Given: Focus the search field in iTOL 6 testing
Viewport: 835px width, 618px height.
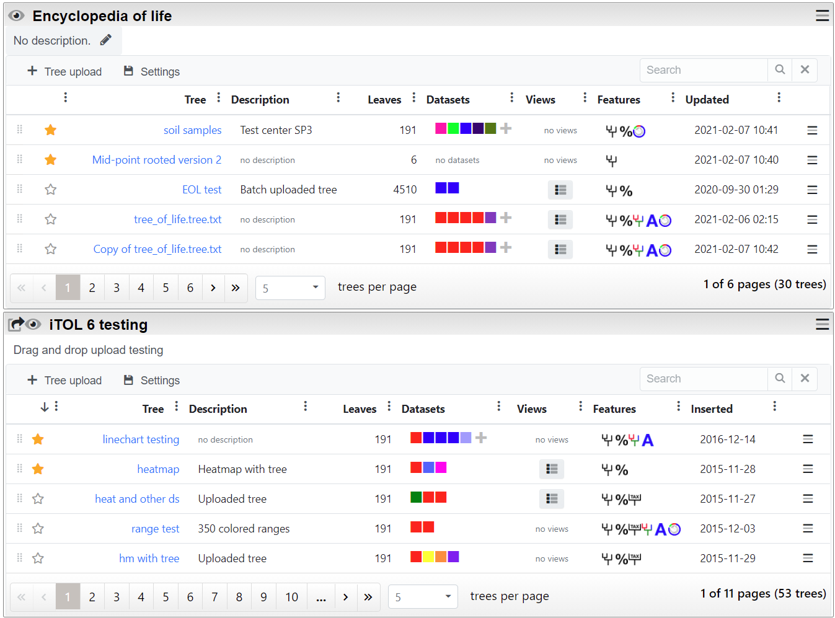Looking at the screenshot, I should click(704, 379).
